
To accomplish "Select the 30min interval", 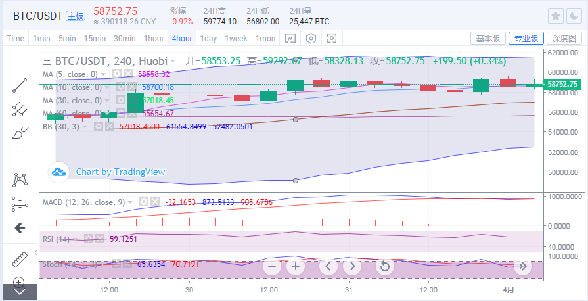I will (125, 38).
